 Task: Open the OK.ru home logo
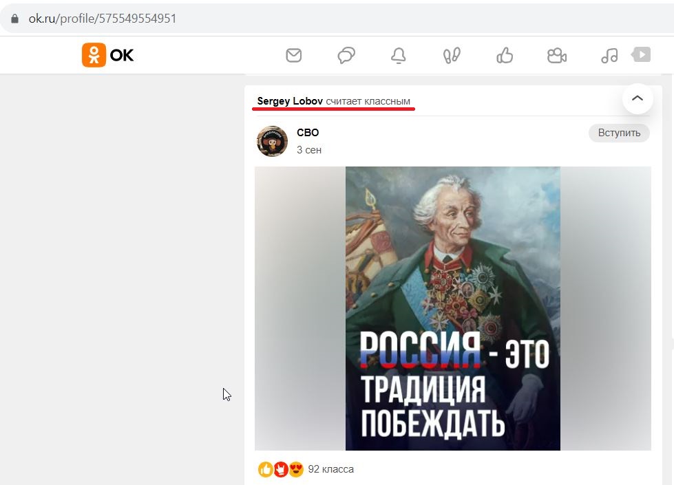click(x=108, y=55)
